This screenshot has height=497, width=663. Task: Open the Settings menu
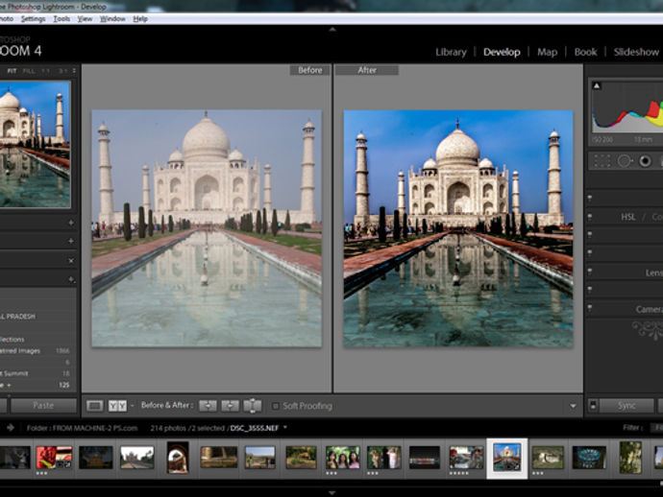(x=33, y=19)
